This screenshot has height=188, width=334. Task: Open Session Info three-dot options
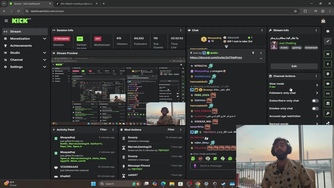181,30
